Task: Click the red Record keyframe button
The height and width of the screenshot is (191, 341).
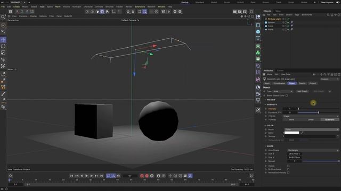Action: point(142,176)
